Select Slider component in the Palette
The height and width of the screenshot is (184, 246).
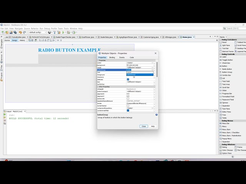224,90
